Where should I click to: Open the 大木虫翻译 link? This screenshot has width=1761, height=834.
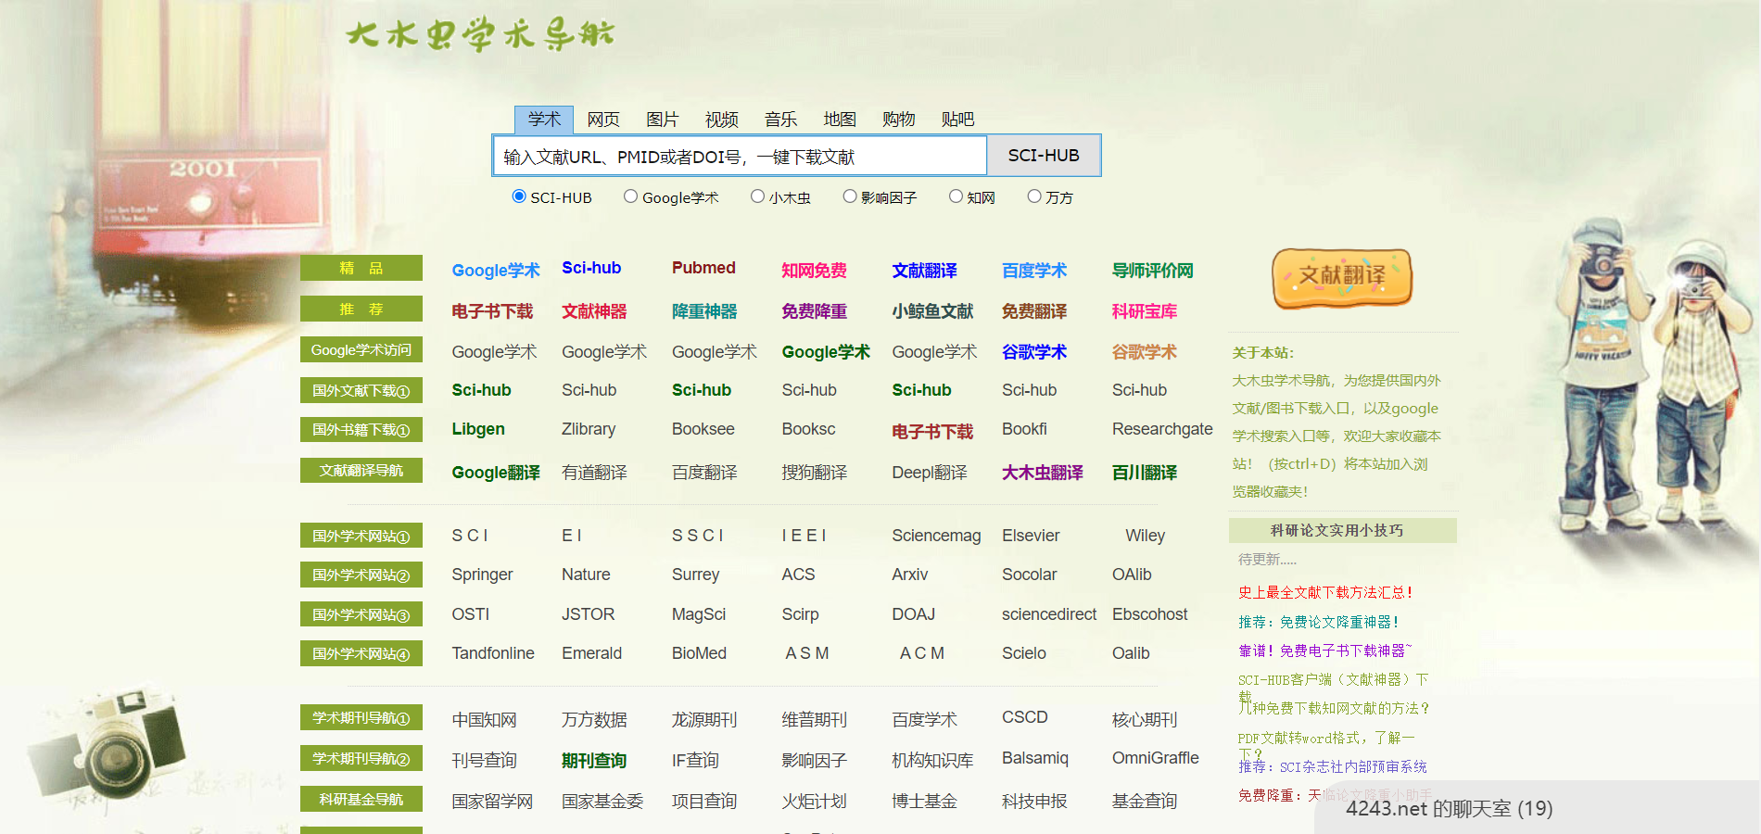click(1043, 473)
